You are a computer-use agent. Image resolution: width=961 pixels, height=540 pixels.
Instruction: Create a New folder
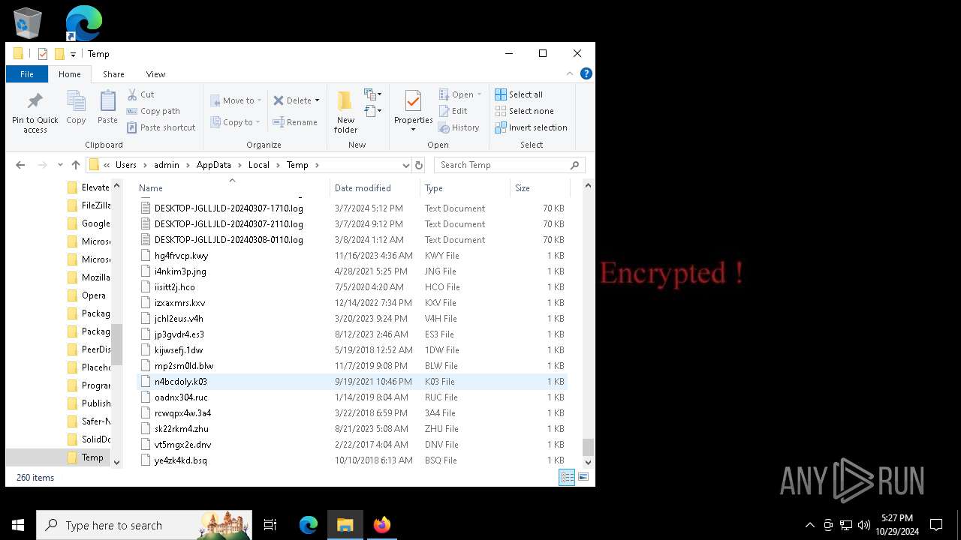(345, 112)
